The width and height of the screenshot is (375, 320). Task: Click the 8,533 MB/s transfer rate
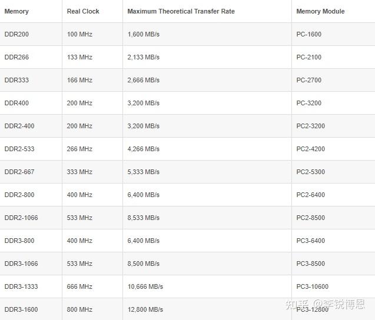click(x=143, y=218)
